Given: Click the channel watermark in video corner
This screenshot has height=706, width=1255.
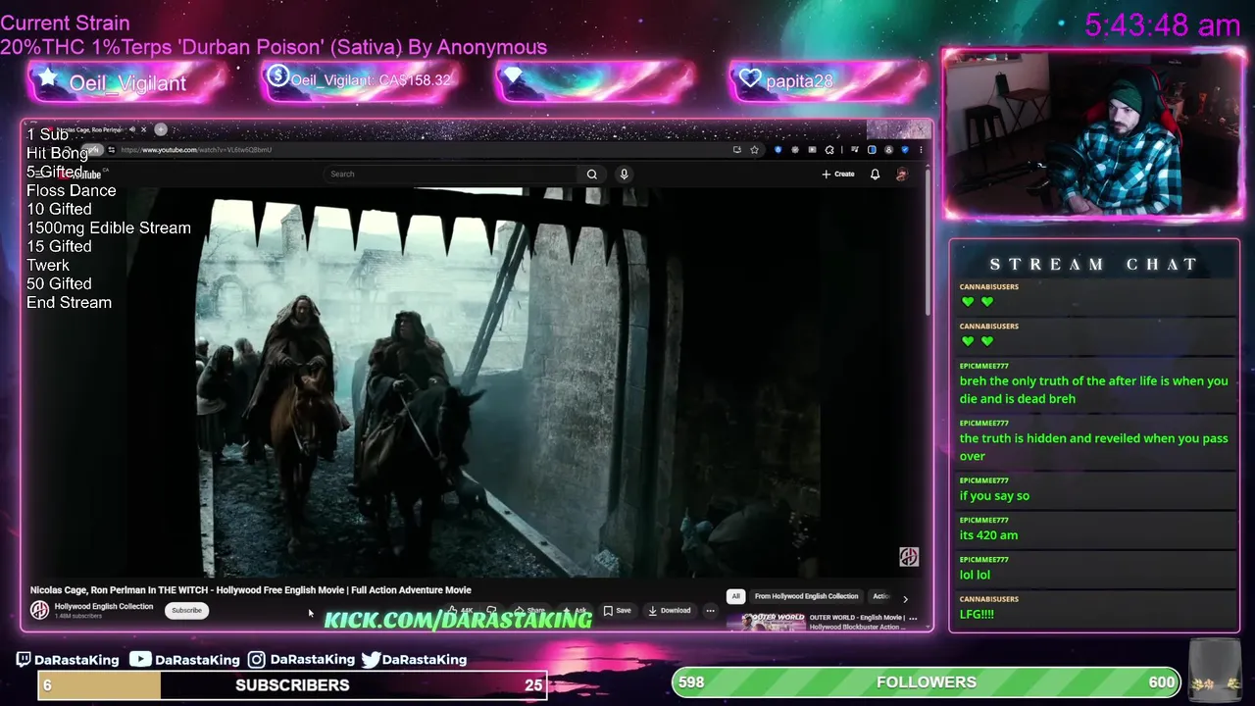Looking at the screenshot, I should click(909, 557).
